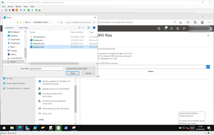
Task: Open the Help menu
Action: click(x=32, y=7)
